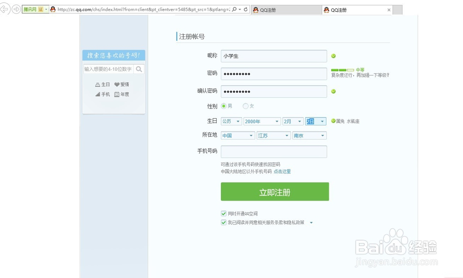Image resolution: width=463 pixels, height=278 pixels.
Task: Click the password strength meter bar
Action: pos(343,70)
